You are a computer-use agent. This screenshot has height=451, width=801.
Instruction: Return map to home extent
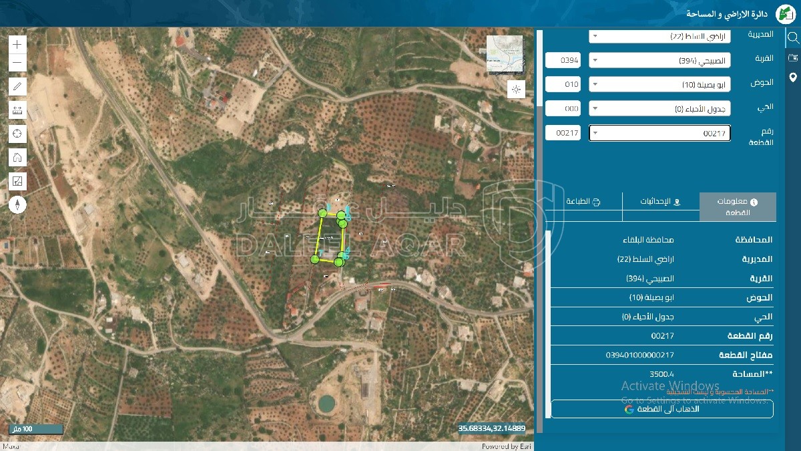coord(17,158)
